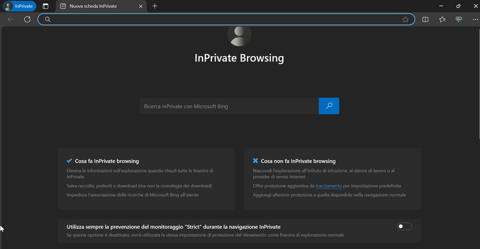480x249 pixels.
Task: Click the "Cosa non fa InPrivate browsing" heading
Action: pos(298,161)
